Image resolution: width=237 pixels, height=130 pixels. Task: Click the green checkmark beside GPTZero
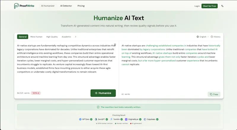91,119
